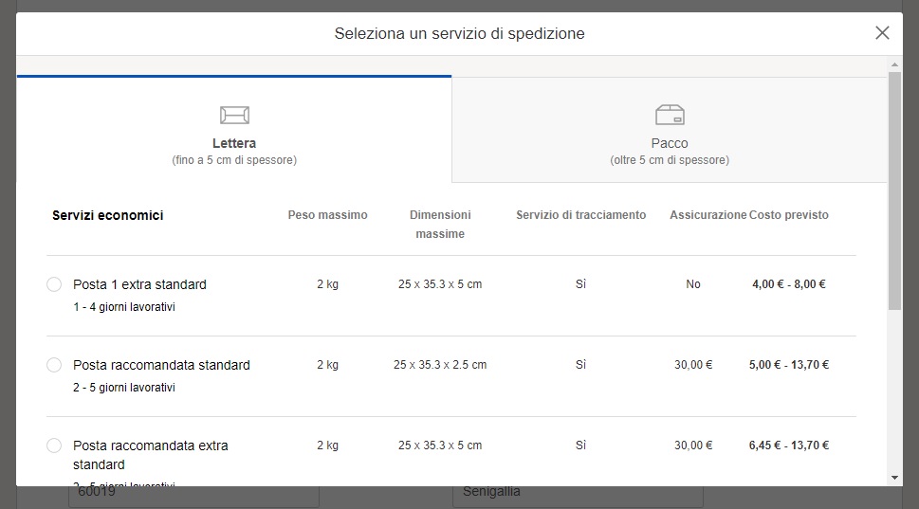
Task: Click the Senigallia field in the background page
Action: click(578, 496)
